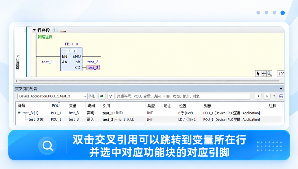Click the 交叉引用列表 panel title
Image resolution: width=298 pixels, height=169 pixels.
(x=26, y=89)
